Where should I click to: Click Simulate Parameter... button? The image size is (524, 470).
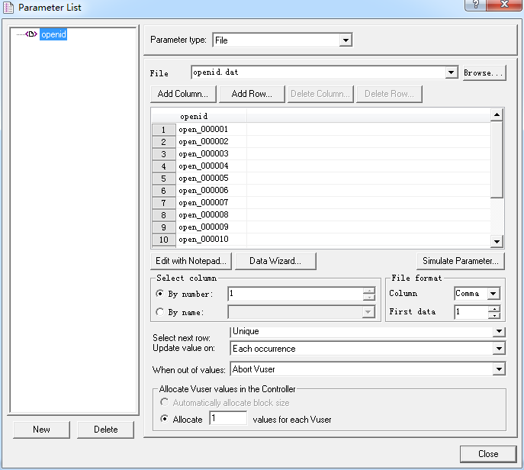pos(461,261)
